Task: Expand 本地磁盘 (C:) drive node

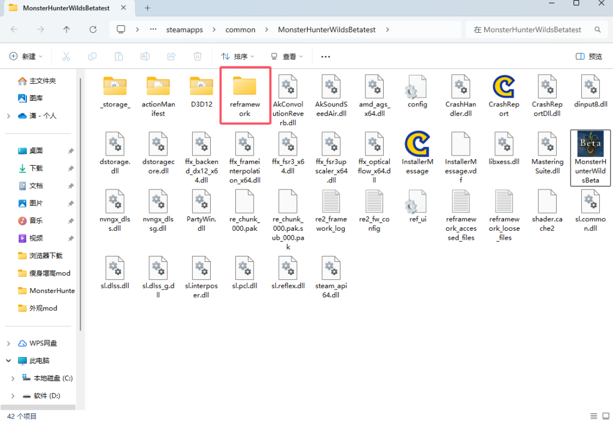Action: [x=13, y=379]
